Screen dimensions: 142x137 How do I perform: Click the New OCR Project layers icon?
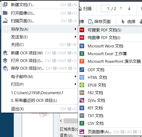5,53
